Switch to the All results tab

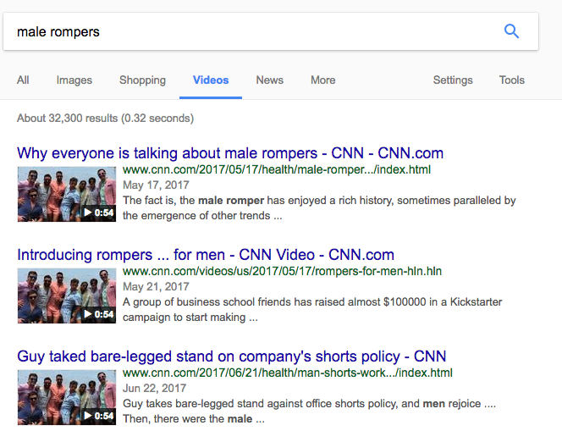click(23, 80)
